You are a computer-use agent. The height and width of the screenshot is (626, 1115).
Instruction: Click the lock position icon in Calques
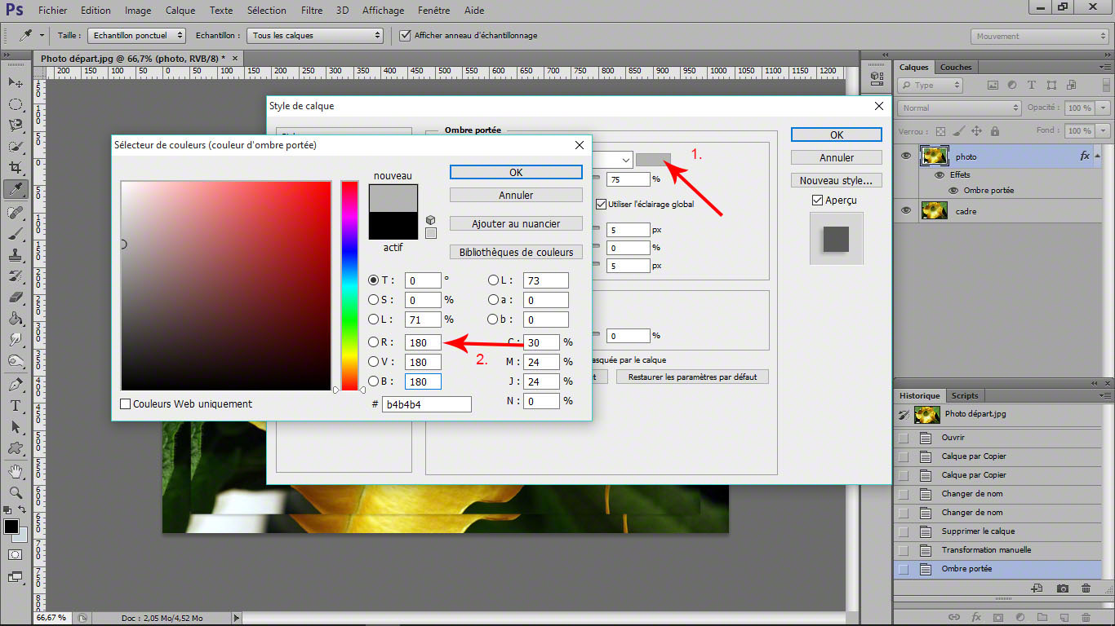(977, 130)
